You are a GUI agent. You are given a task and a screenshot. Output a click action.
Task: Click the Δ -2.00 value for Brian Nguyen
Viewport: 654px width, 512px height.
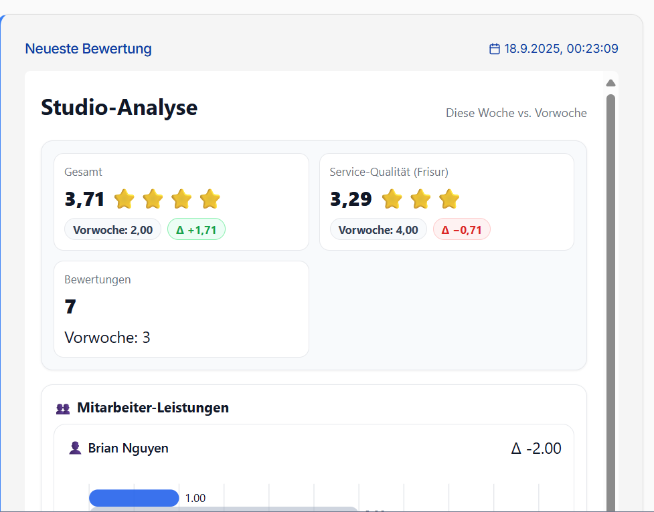pyautogui.click(x=536, y=449)
